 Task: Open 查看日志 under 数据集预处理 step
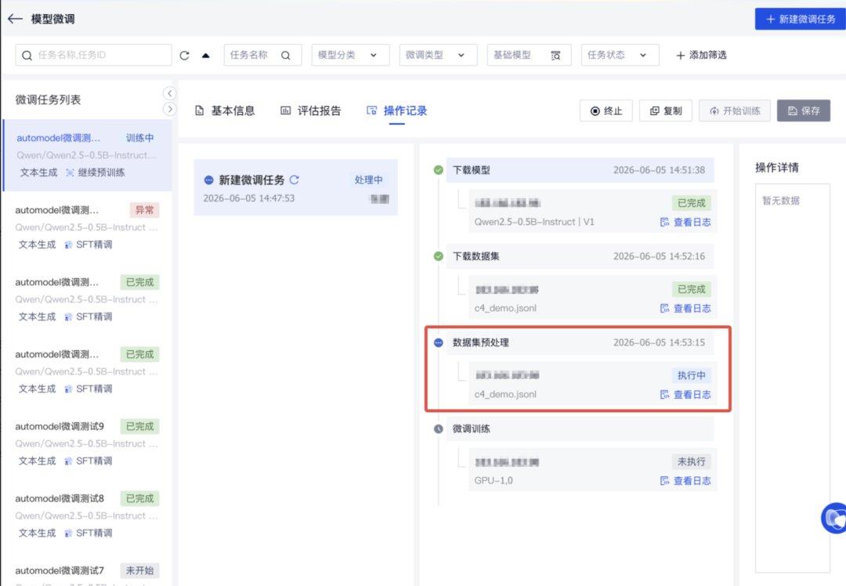tap(685, 394)
